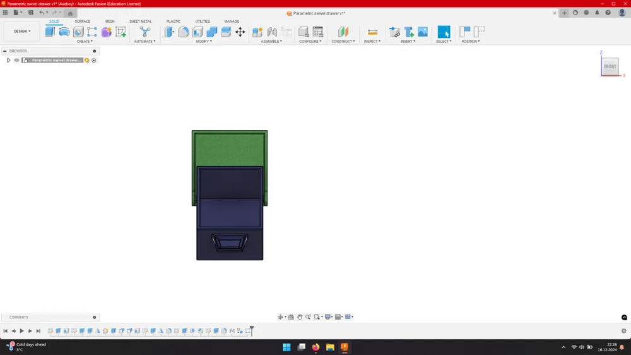This screenshot has height=355, width=631.
Task: Click the FRONT face of the ViewCube
Action: point(610,66)
